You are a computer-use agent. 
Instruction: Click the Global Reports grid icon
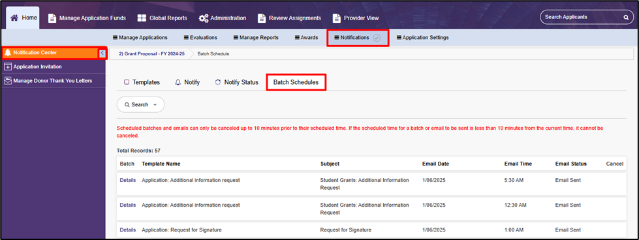click(x=142, y=18)
